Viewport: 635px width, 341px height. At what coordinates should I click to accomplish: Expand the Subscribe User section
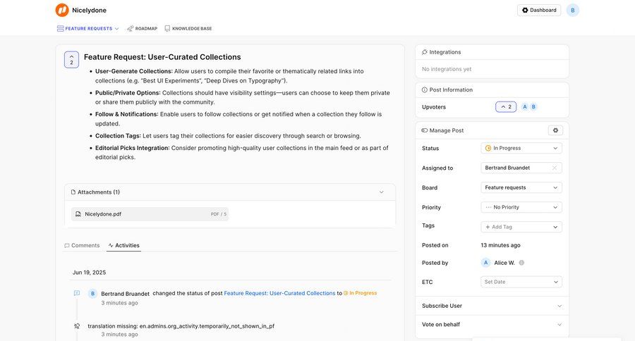pos(492,306)
